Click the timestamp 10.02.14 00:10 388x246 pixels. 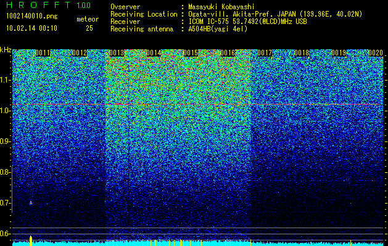pos(31,28)
